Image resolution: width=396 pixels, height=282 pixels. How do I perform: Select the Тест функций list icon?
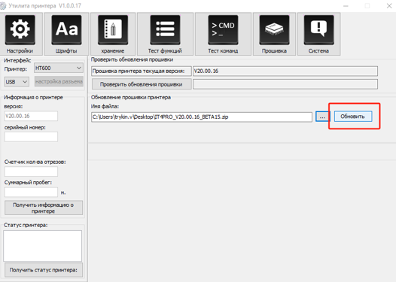165,30
